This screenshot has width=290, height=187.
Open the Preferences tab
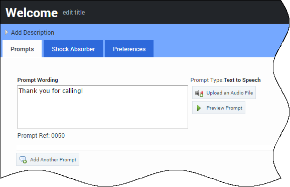click(x=129, y=49)
